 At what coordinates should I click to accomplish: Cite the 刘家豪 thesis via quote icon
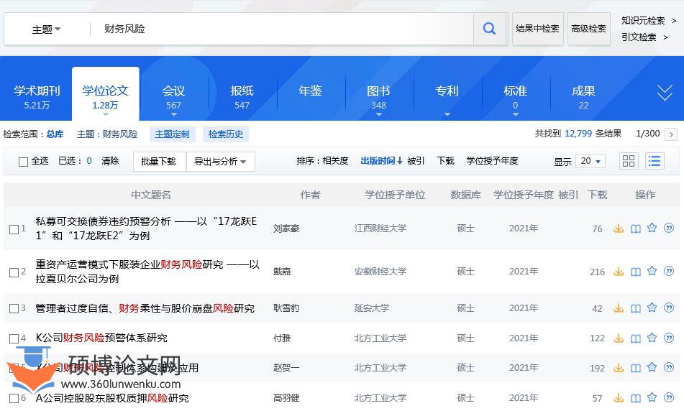pyautogui.click(x=669, y=228)
